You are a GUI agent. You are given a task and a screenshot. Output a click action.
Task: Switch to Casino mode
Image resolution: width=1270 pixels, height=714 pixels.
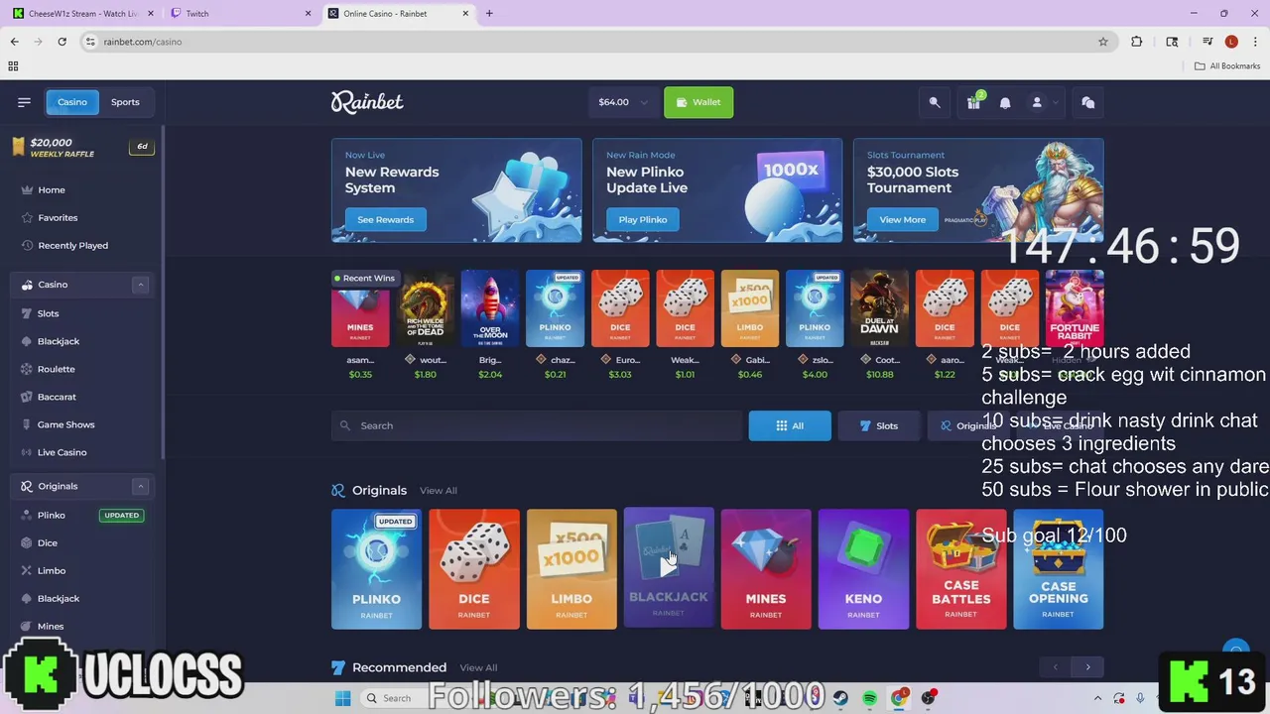pos(71,102)
